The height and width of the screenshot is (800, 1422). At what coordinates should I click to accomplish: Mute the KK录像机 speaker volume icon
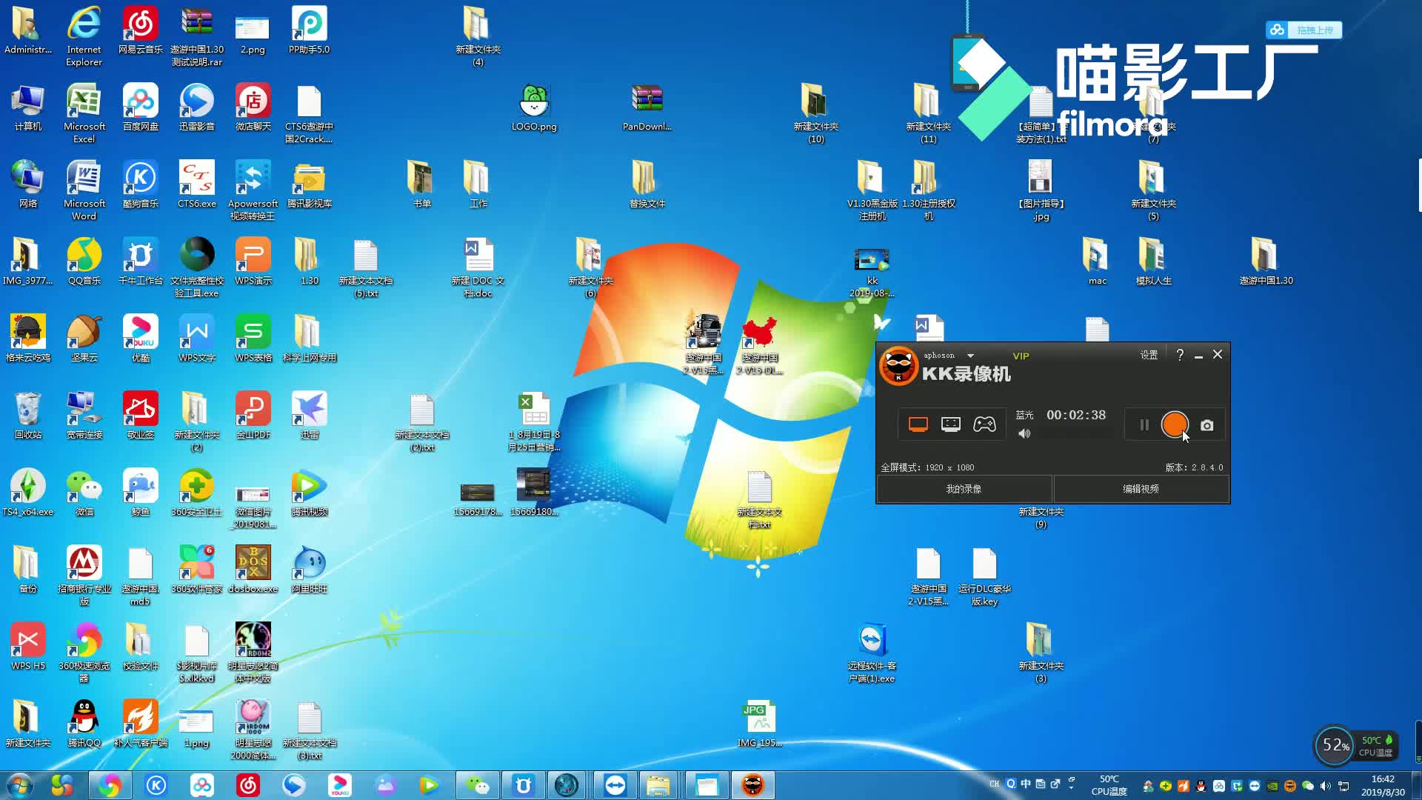1024,434
